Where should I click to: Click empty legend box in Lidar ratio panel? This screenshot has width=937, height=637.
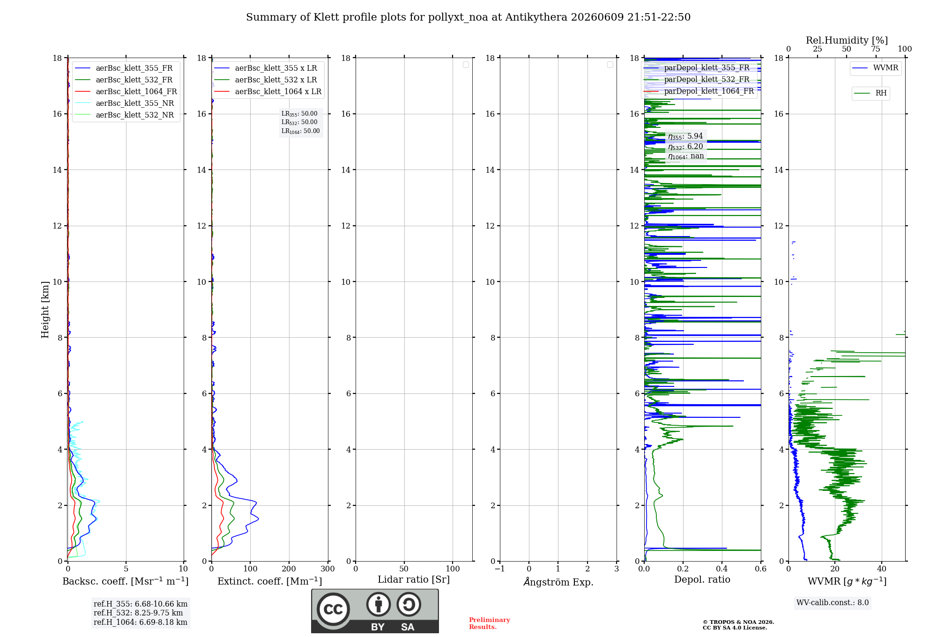click(x=466, y=65)
